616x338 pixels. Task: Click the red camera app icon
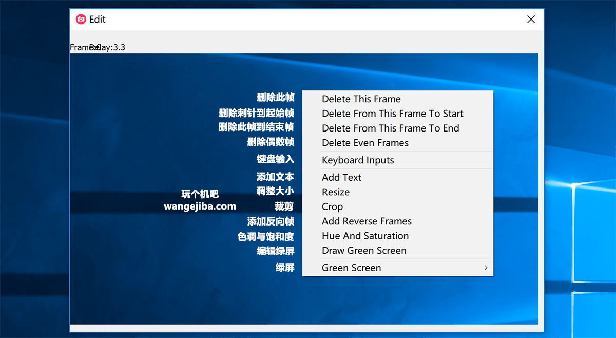81,20
